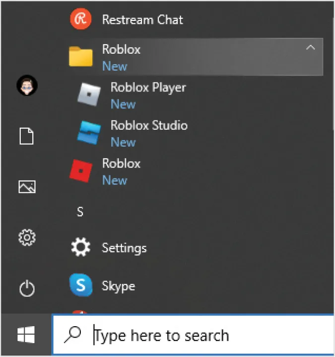Image resolution: width=335 pixels, height=357 pixels.
Task: Click the user account avatar in sidebar
Action: tap(26, 86)
